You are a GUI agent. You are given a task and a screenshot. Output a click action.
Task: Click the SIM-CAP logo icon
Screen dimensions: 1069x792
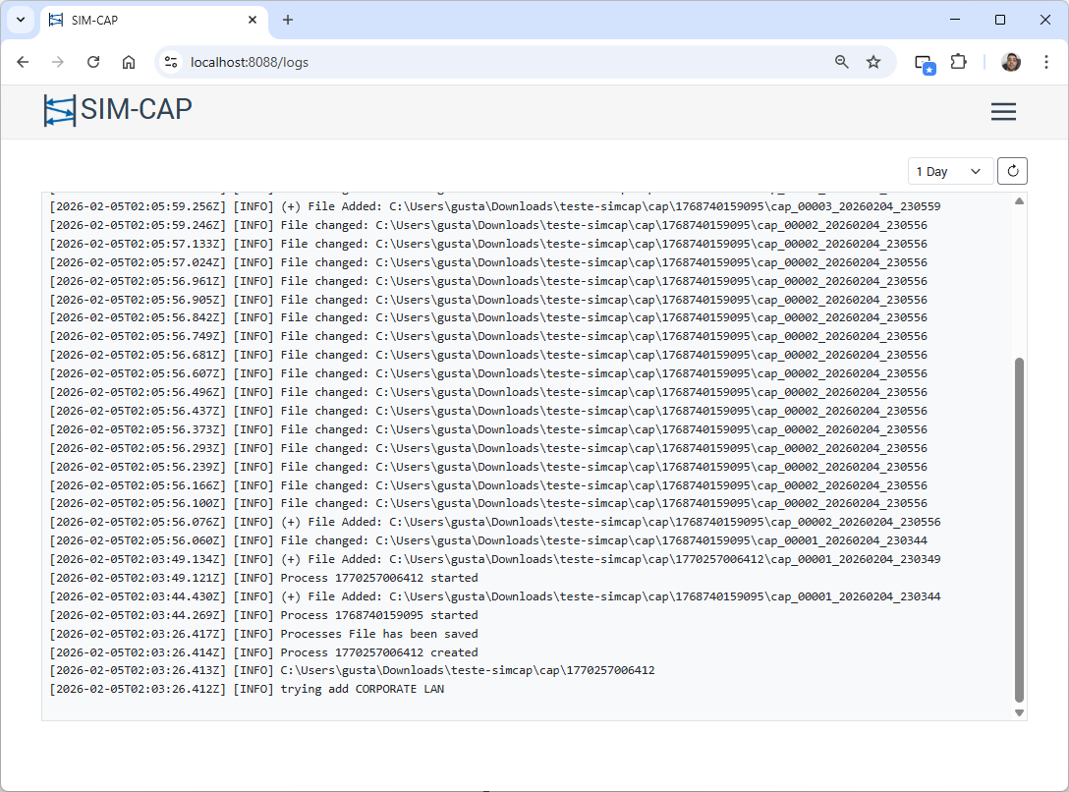[59, 110]
